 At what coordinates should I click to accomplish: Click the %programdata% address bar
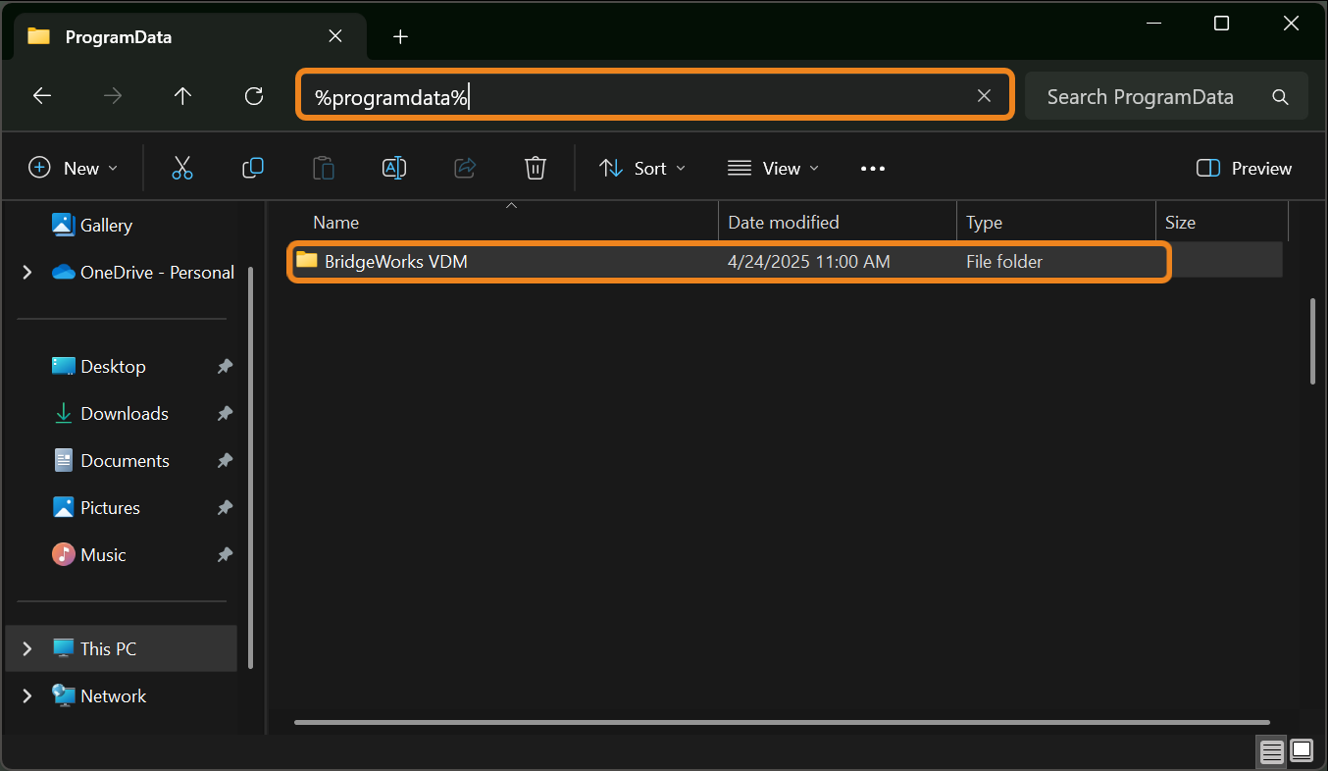coord(654,95)
